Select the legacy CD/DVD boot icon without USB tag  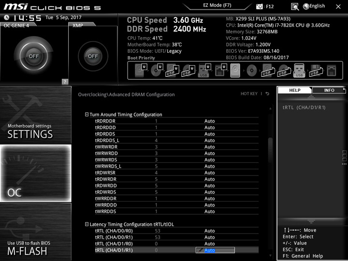pos(252,71)
